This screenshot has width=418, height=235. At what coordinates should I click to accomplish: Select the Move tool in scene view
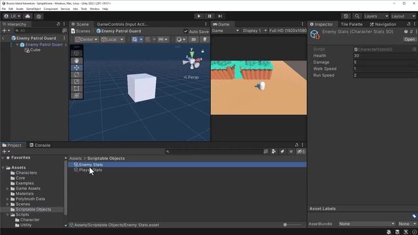76,68
